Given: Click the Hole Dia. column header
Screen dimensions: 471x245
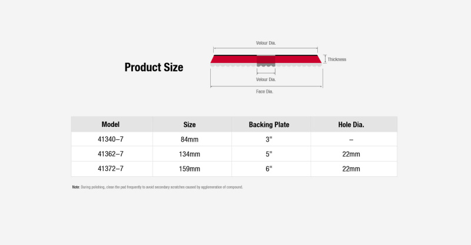Looking at the screenshot, I should click(351, 125).
